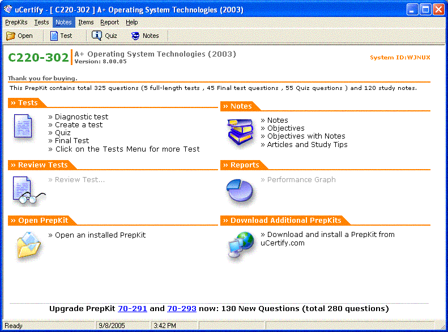Click Download and install a PrepKit link

[327, 239]
